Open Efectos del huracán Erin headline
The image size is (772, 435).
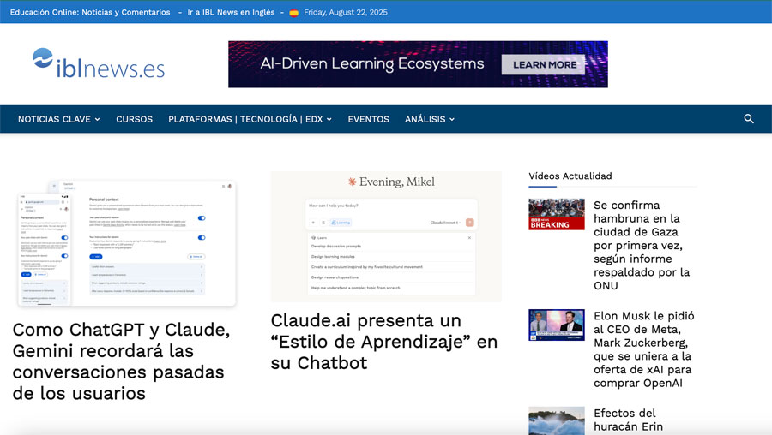pos(628,420)
